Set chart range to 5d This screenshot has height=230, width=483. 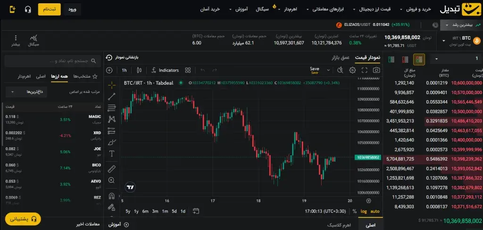(x=175, y=211)
